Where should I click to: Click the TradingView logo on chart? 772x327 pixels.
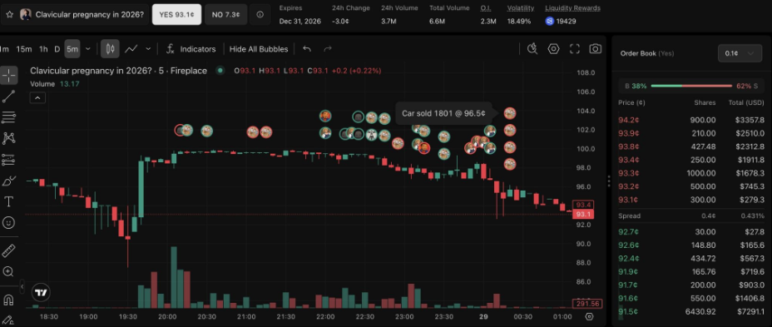(42, 293)
